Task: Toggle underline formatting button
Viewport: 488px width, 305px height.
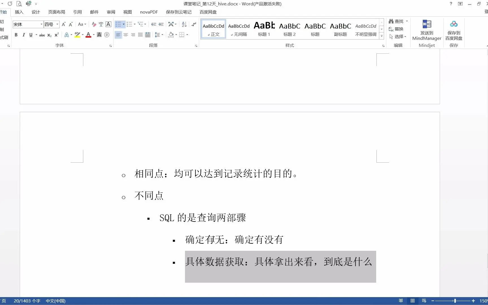Action: click(x=31, y=35)
